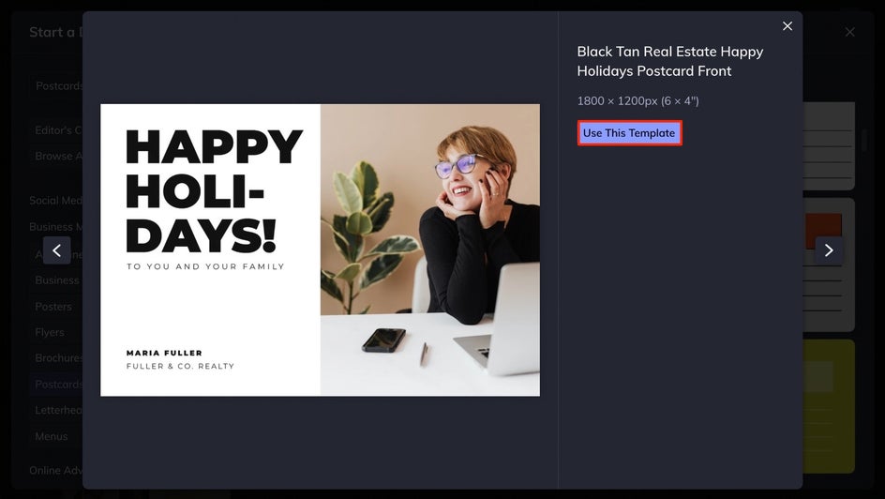Open the Brochures category
This screenshot has height=499, width=885.
[58, 358]
